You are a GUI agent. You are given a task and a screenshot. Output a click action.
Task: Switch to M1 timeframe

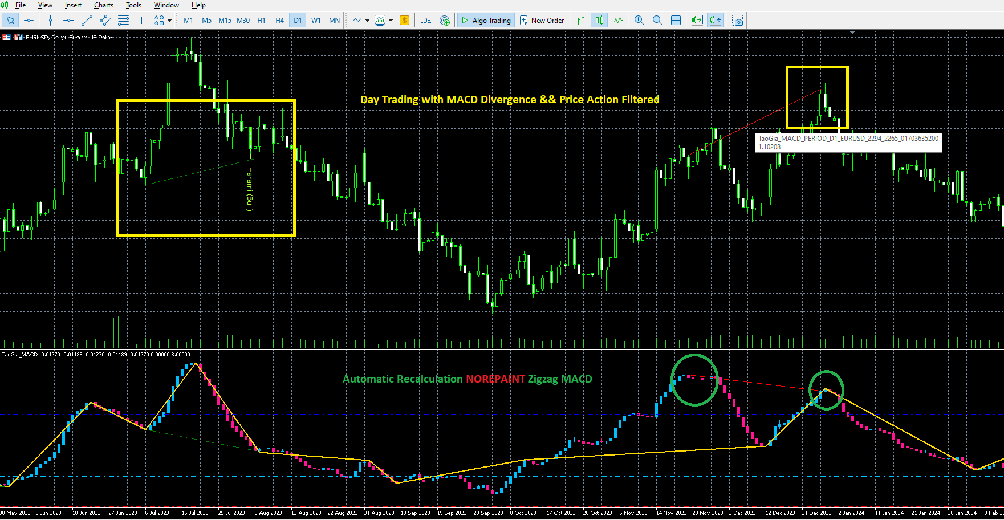tap(188, 21)
